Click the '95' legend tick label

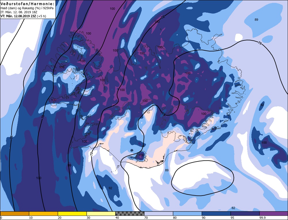232,218
